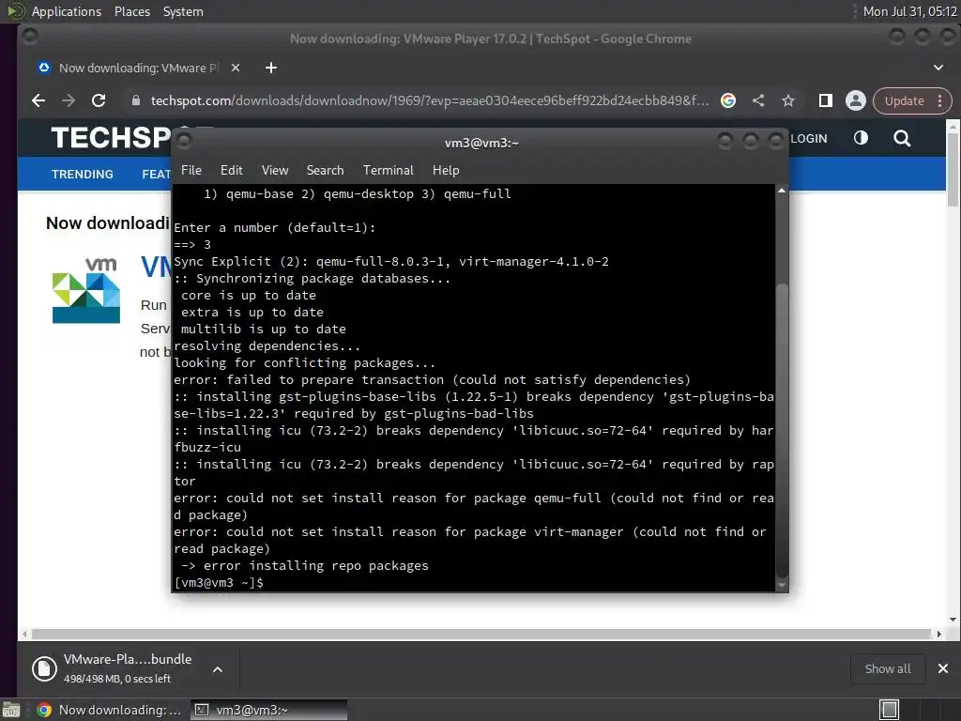This screenshot has height=721, width=961.
Task: Open TRENDING section on TechSpot
Action: pyautogui.click(x=83, y=174)
